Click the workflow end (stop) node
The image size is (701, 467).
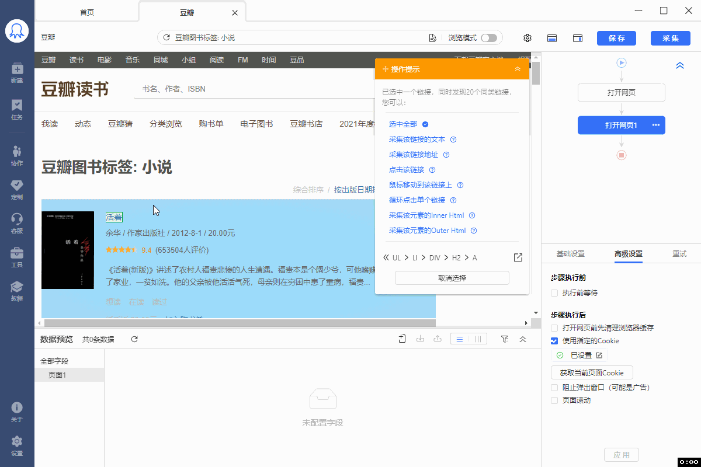tap(622, 155)
